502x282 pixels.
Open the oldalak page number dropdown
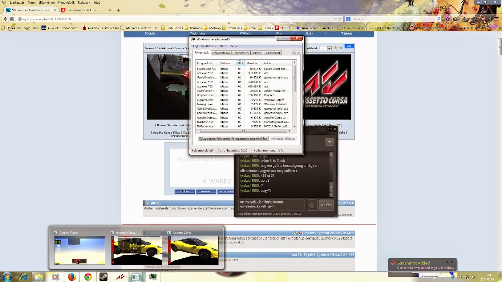[x=329, y=48]
